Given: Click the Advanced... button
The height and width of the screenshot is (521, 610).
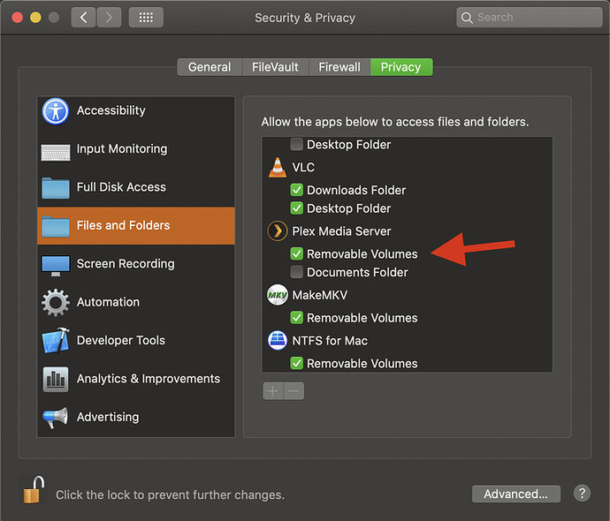Looking at the screenshot, I should [515, 495].
